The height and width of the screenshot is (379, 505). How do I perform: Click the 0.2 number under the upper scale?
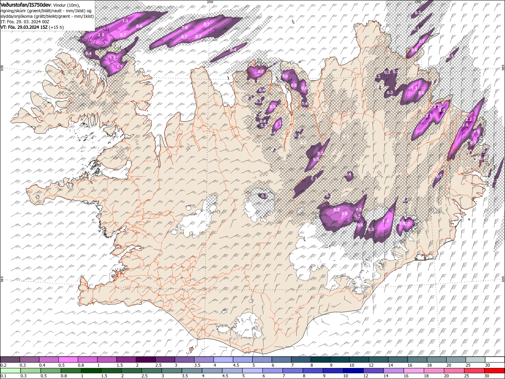(3, 365)
